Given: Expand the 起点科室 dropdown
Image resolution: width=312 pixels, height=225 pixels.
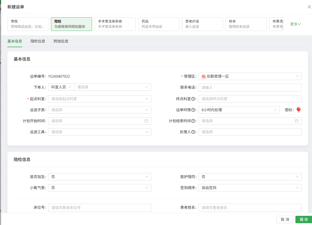Looking at the screenshot, I should click(x=100, y=99).
